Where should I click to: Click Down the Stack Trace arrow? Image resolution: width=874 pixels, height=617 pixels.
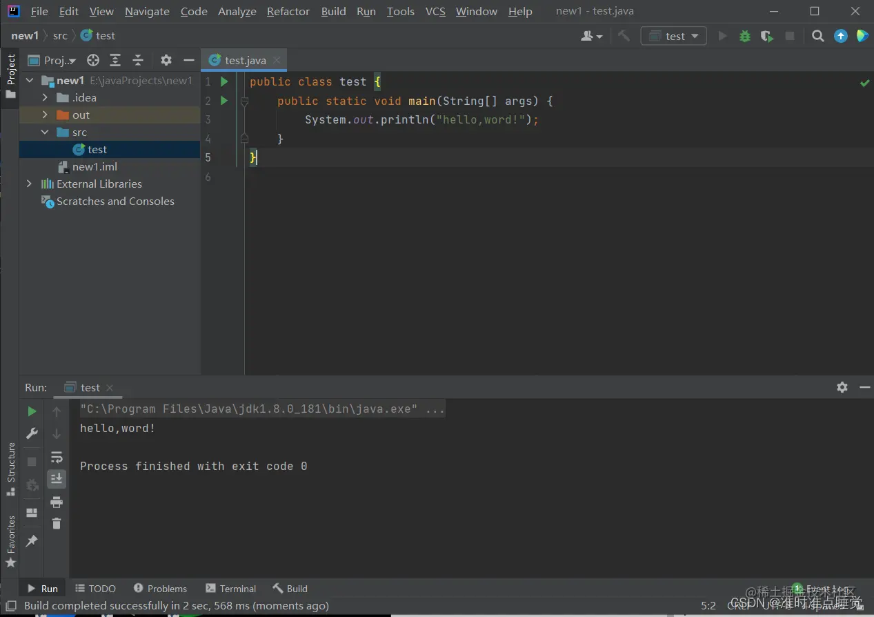click(57, 433)
